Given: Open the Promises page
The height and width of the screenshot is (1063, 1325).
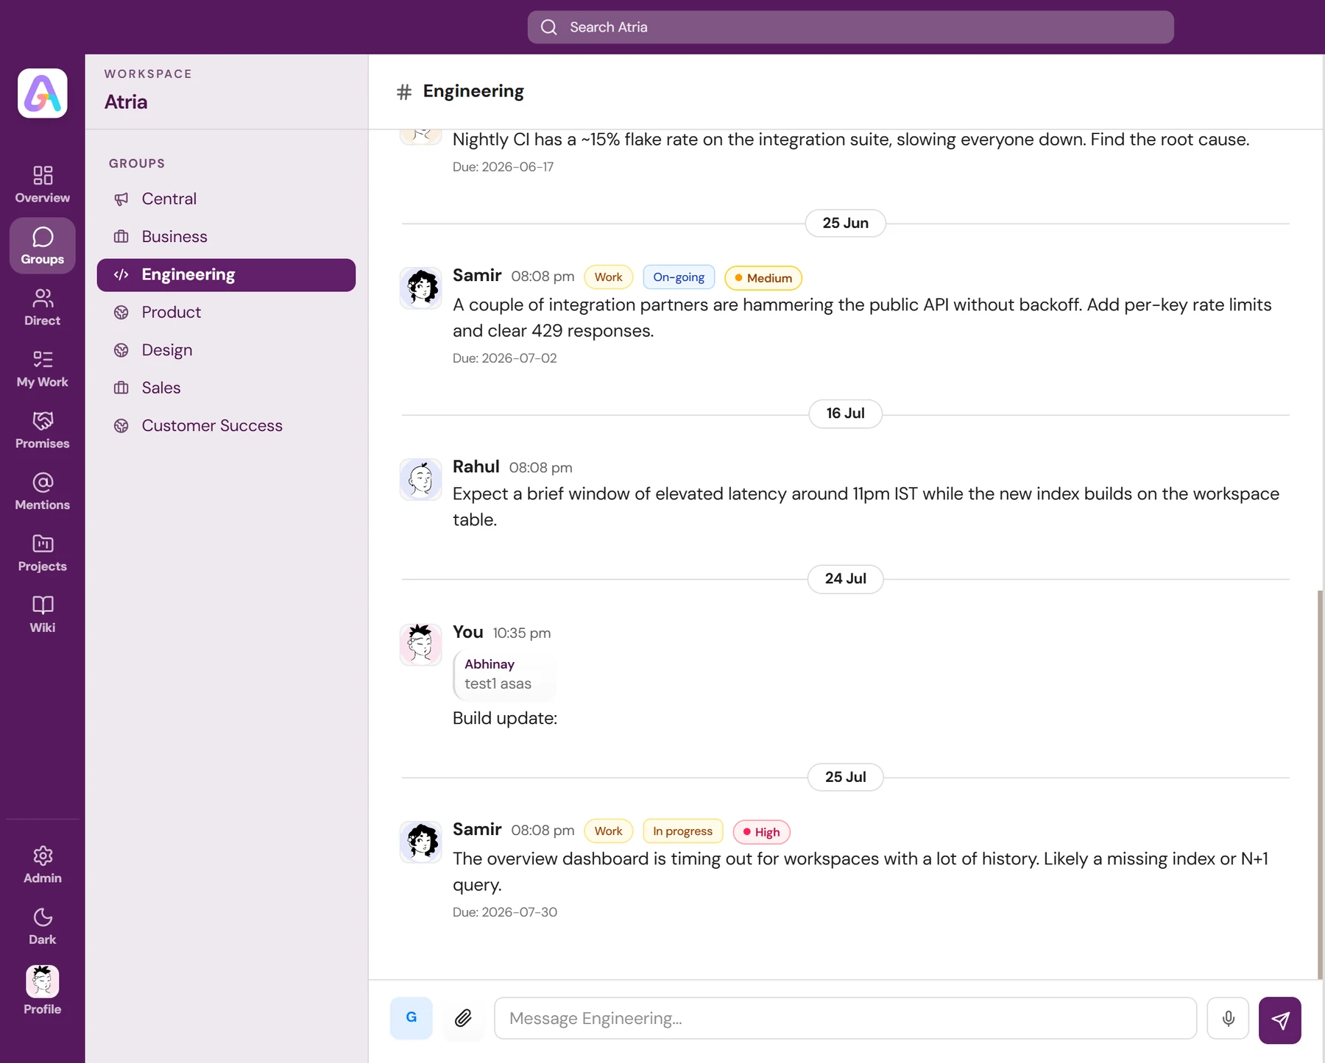Looking at the screenshot, I should coord(43,430).
